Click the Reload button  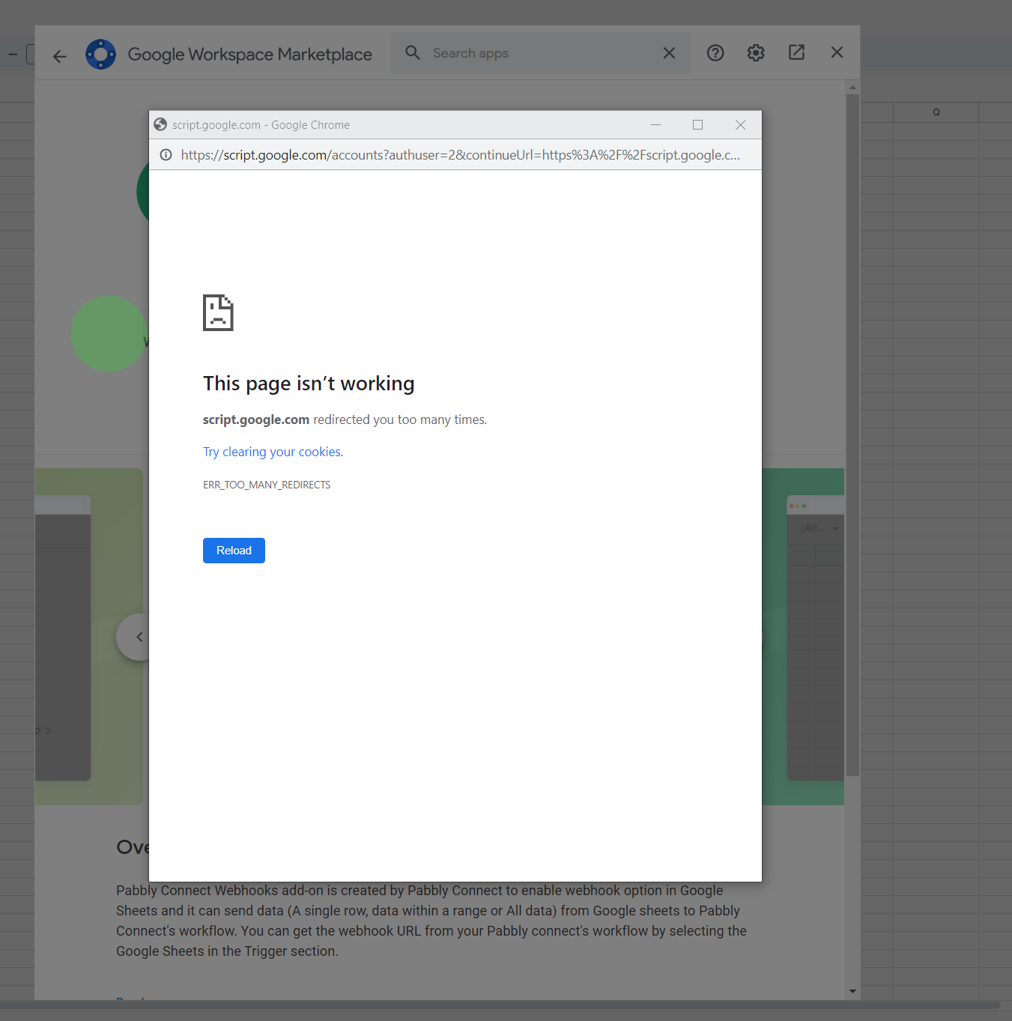point(234,551)
